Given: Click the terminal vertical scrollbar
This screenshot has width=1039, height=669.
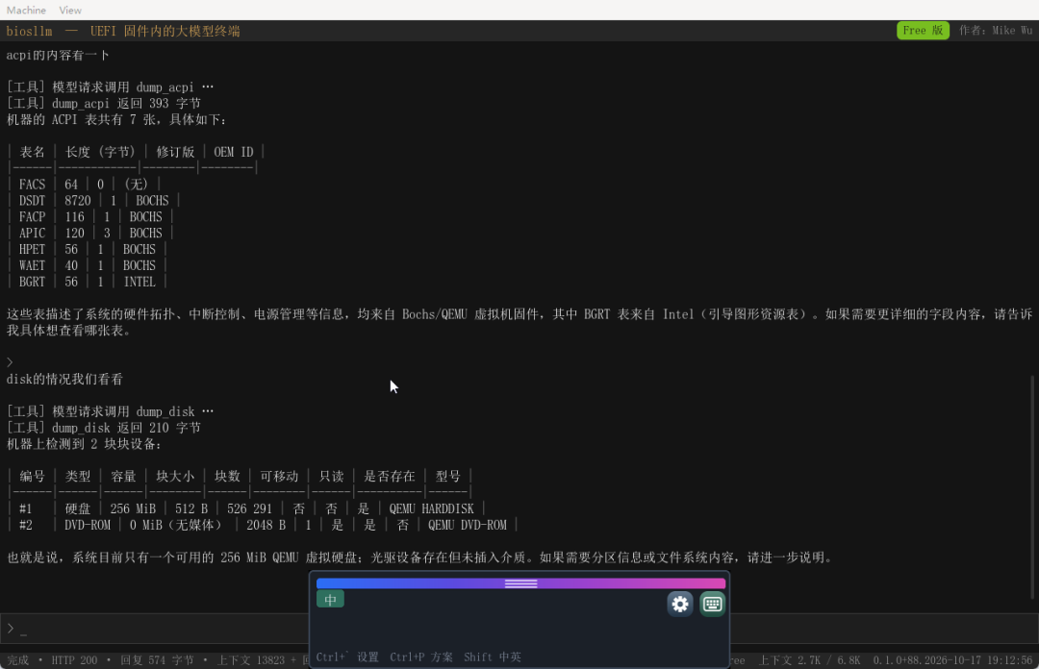Looking at the screenshot, I should [x=1032, y=486].
